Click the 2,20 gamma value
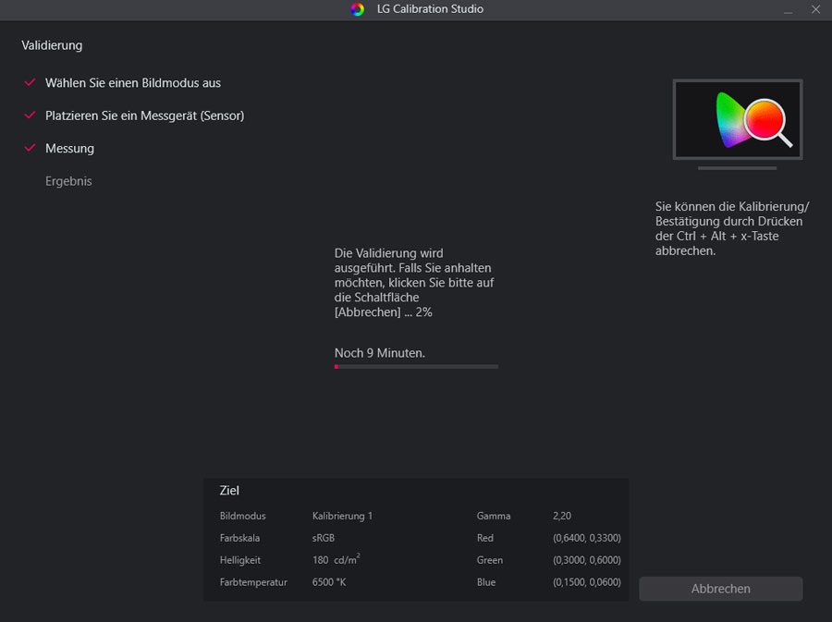 [x=562, y=516]
